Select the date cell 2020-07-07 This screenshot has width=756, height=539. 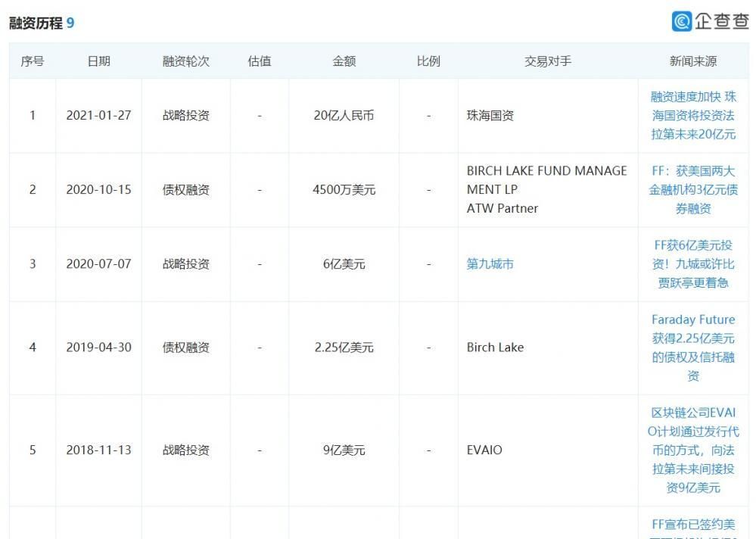pyautogui.click(x=99, y=263)
